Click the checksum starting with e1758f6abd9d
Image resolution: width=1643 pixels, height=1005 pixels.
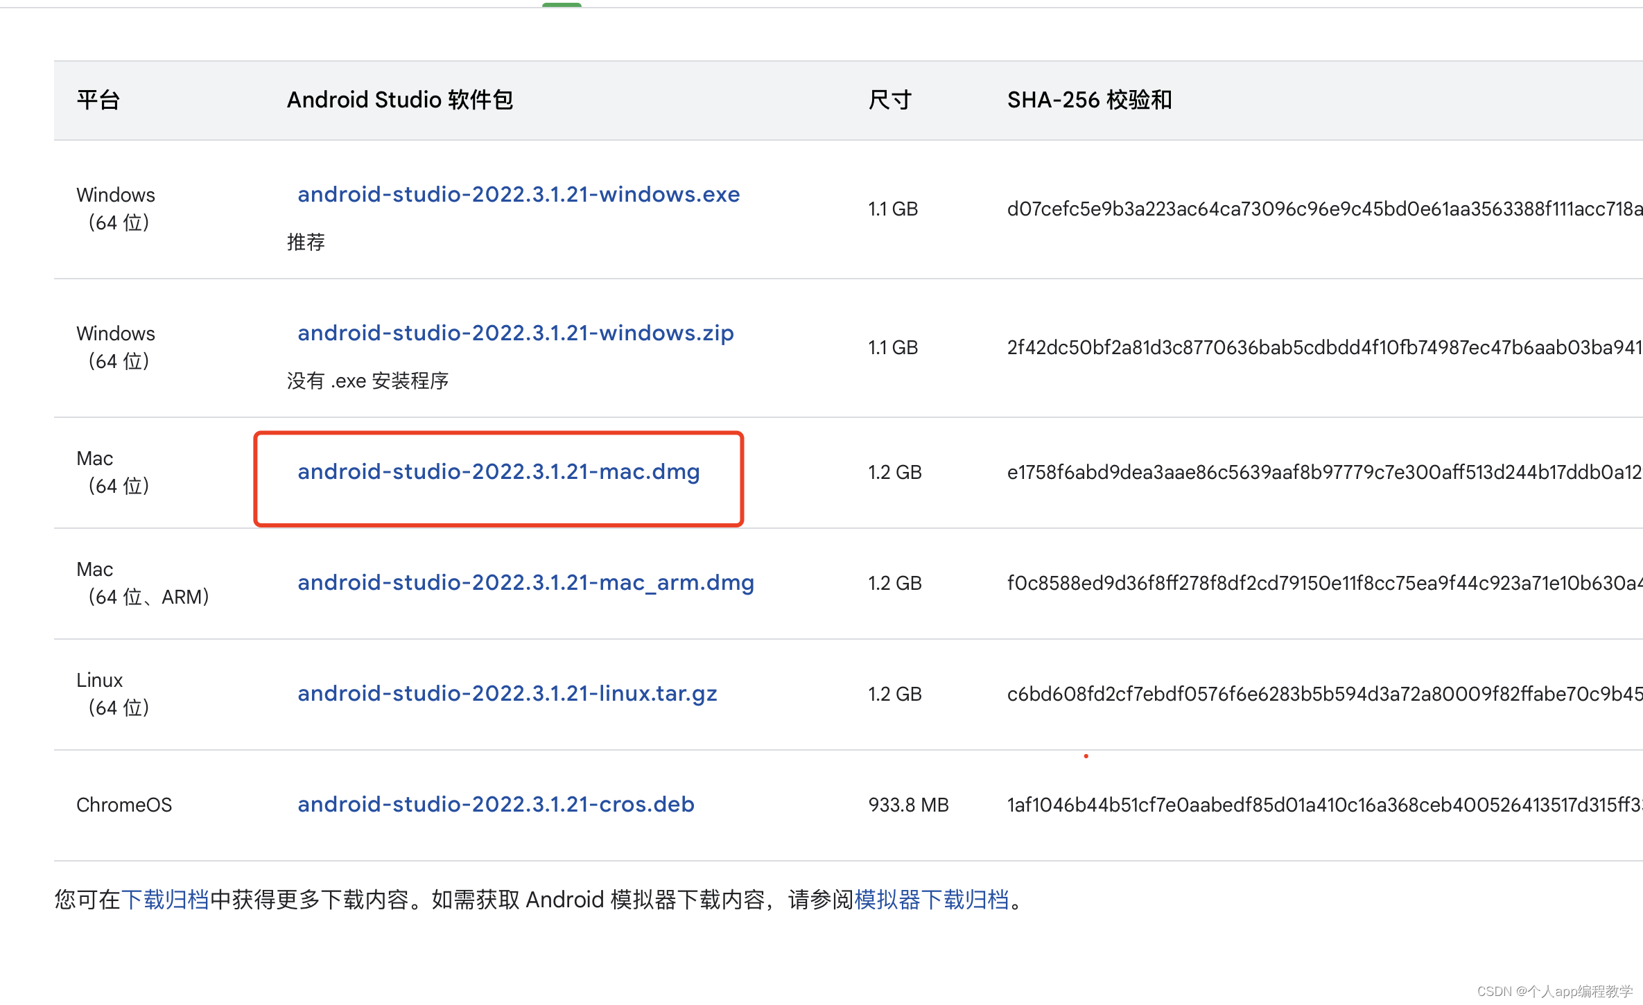(x=1325, y=472)
